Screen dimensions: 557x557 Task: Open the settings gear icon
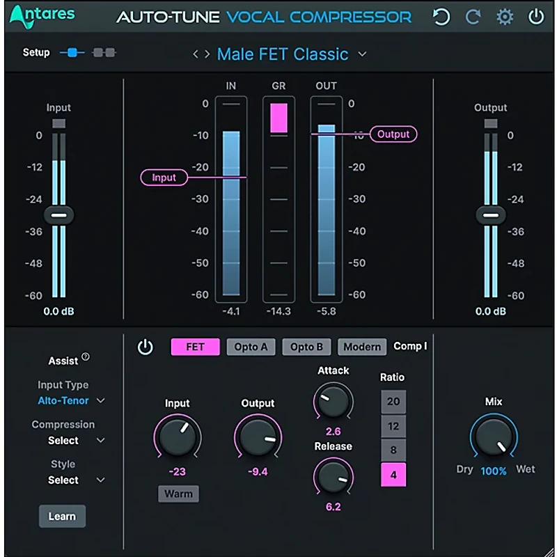tap(504, 17)
